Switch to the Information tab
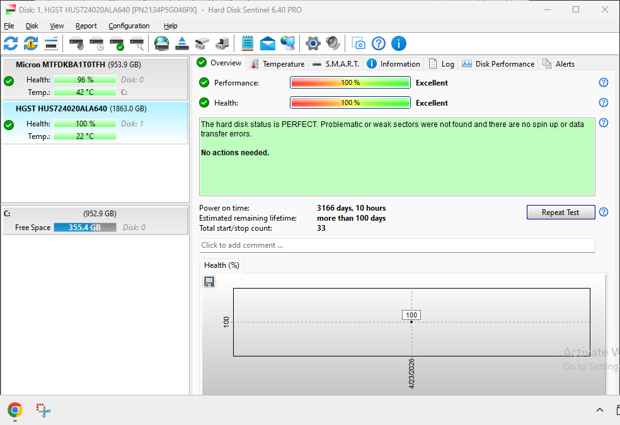 click(x=393, y=64)
